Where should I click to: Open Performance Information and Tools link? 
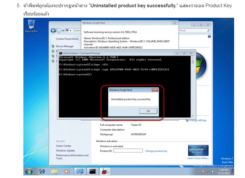72,157
